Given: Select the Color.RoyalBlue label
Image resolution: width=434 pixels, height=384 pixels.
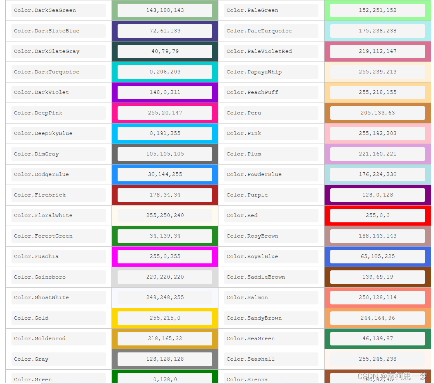Looking at the screenshot, I should (271, 256).
